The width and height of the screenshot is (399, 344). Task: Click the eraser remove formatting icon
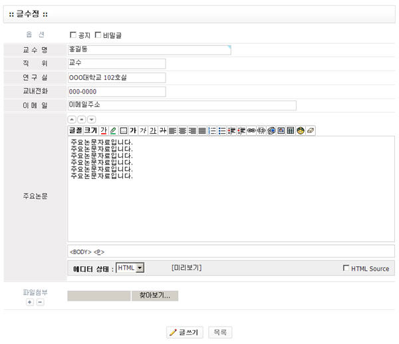point(311,130)
